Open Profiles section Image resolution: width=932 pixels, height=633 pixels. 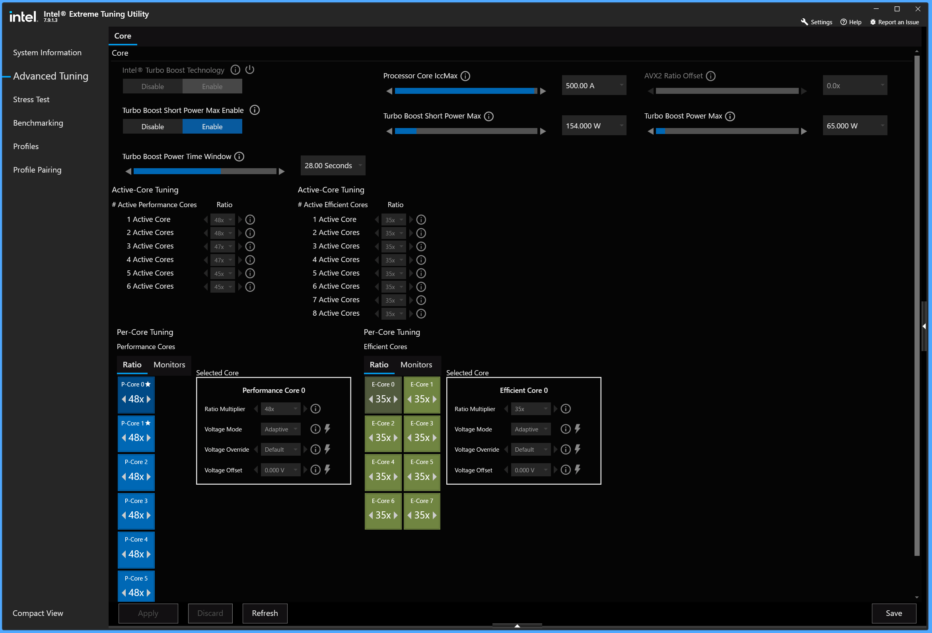coord(26,146)
